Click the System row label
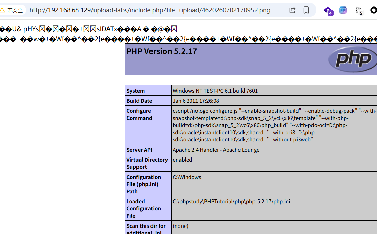This screenshot has height=234, width=377. click(x=135, y=91)
